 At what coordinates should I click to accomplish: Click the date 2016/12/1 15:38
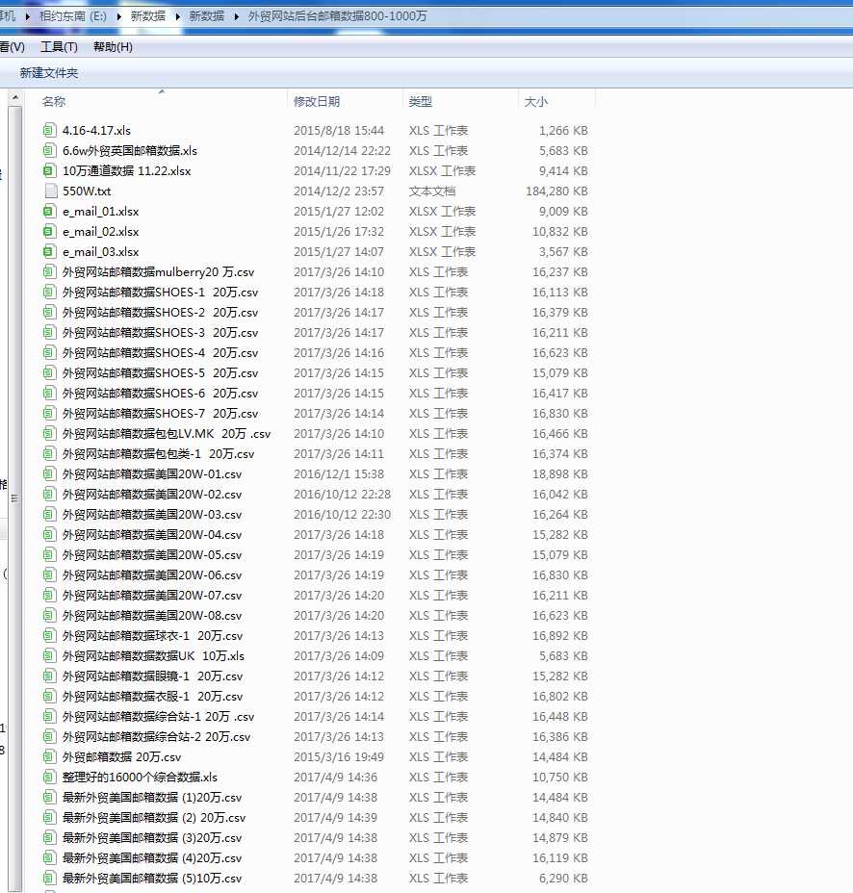[339, 473]
